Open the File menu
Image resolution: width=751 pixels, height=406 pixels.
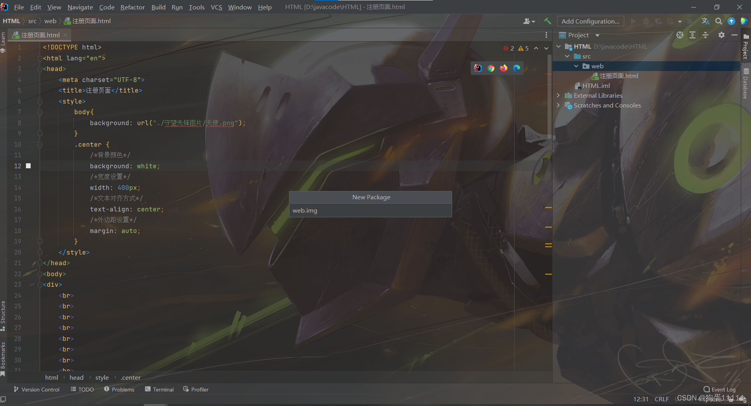(19, 7)
